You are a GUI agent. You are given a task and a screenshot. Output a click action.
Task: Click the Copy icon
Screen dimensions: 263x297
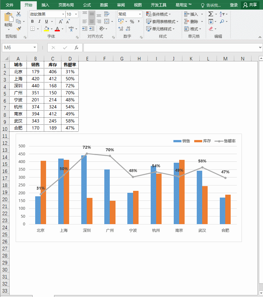point(18,21)
